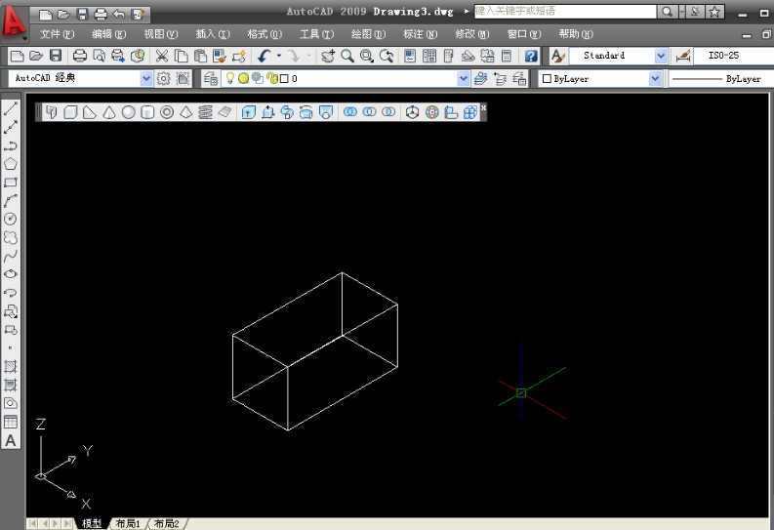Click the Zoom realtime magnifier icon
This screenshot has width=774, height=530.
coord(347,56)
